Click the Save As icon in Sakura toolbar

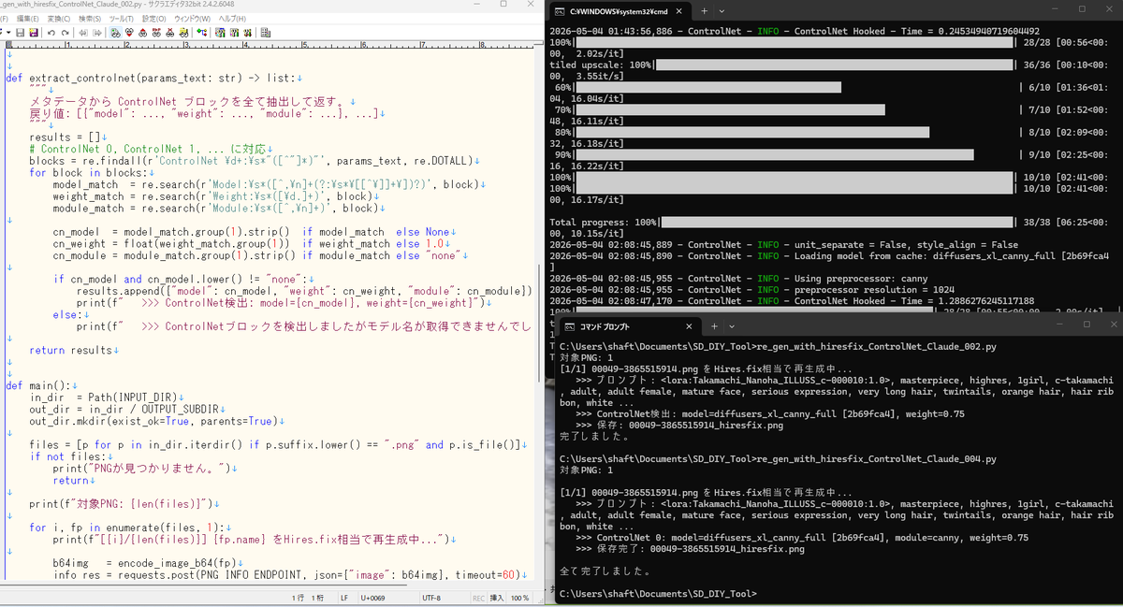pos(34,32)
